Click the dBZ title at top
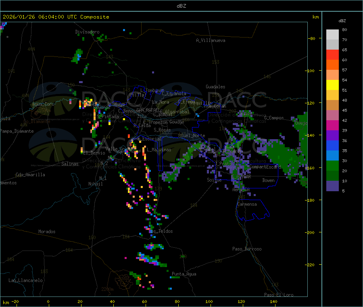The image size is (363, 307). pyautogui.click(x=181, y=6)
